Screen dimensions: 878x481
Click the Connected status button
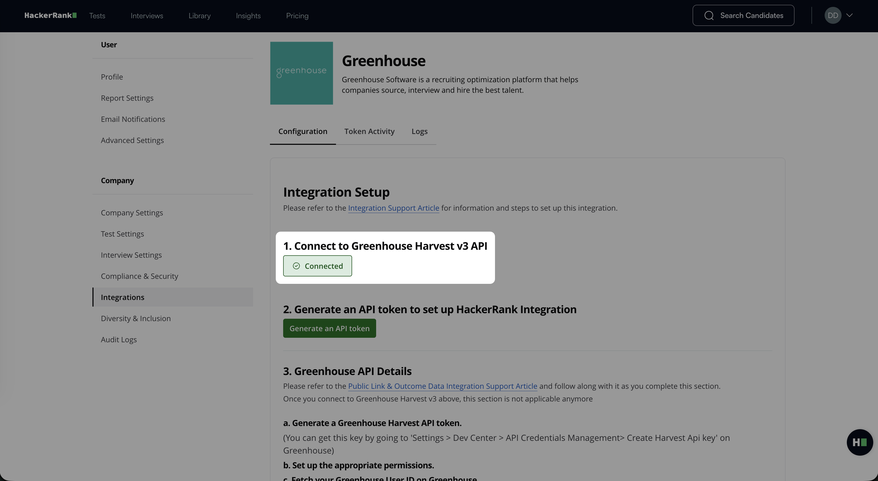point(317,266)
